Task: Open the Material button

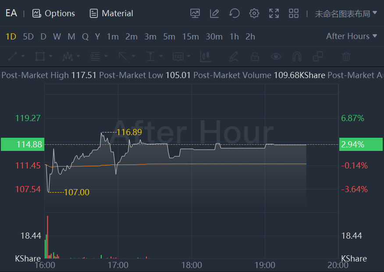Action: (111, 14)
